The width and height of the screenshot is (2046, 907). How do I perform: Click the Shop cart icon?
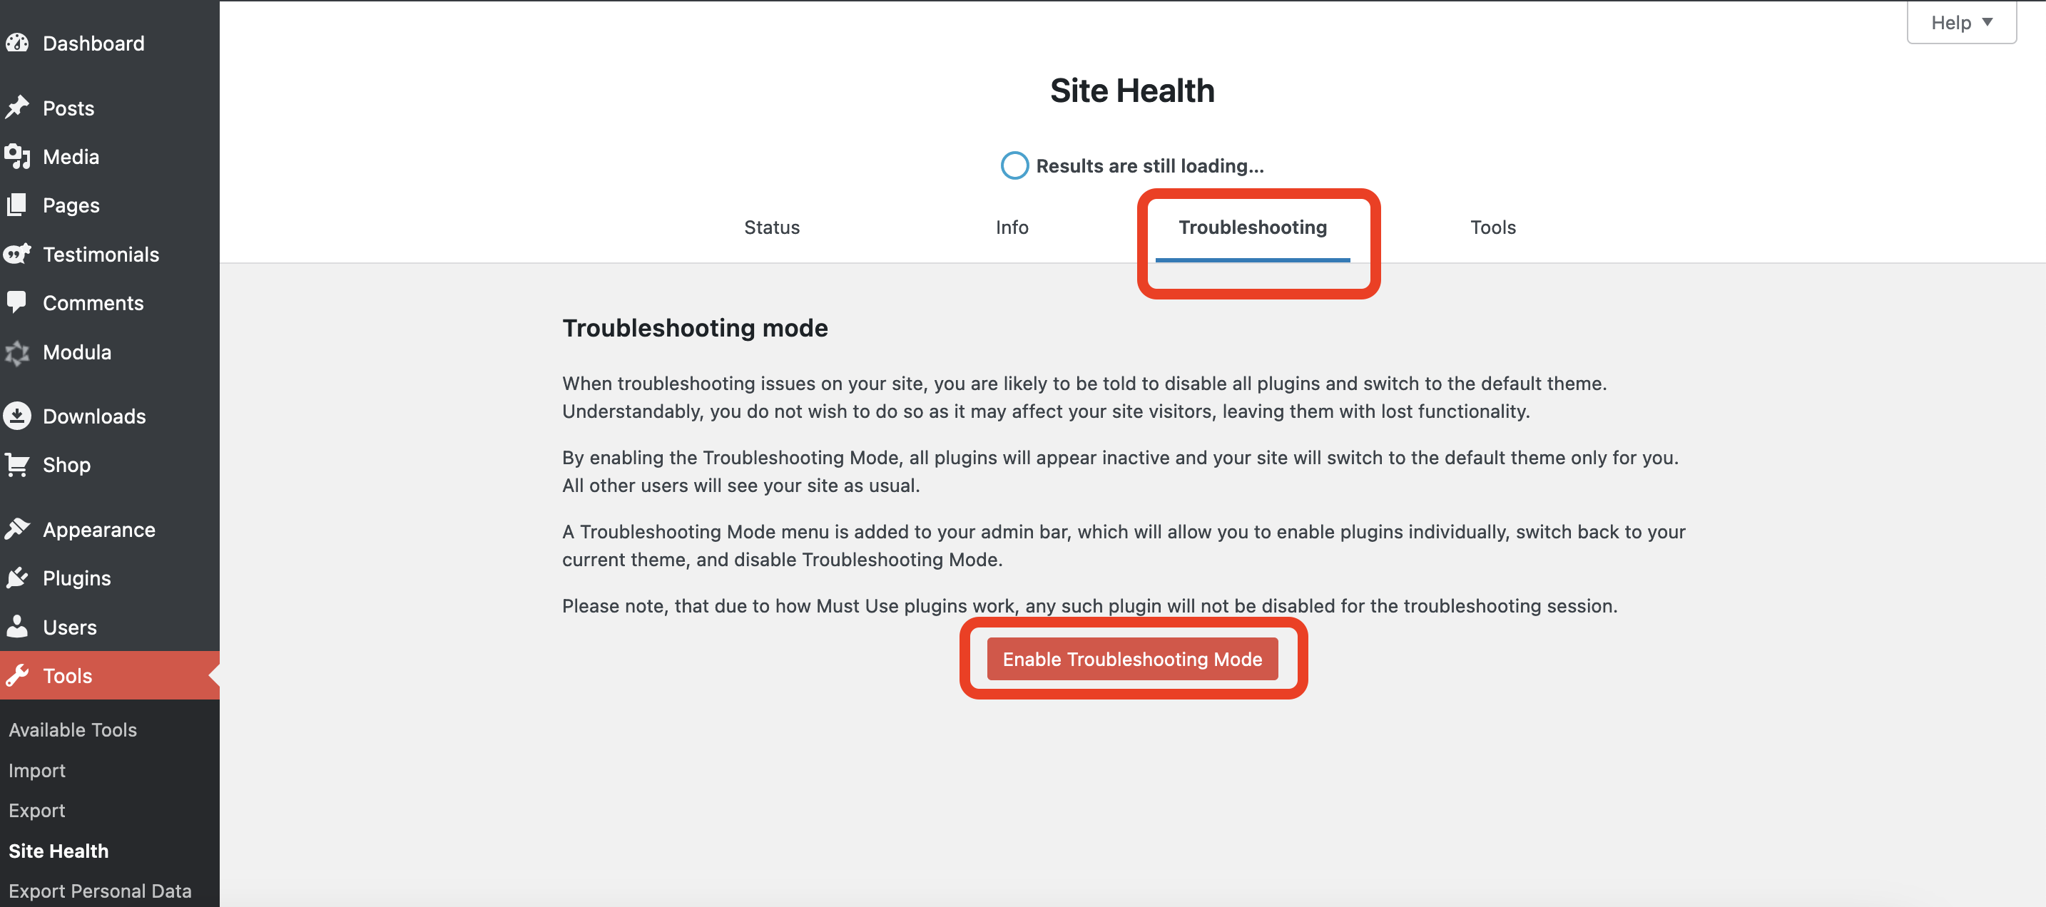[16, 465]
